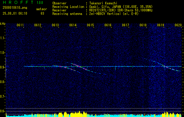This screenshot has height=117, width=184.
Task: Click the 0617 time marker
Action: 125,25
